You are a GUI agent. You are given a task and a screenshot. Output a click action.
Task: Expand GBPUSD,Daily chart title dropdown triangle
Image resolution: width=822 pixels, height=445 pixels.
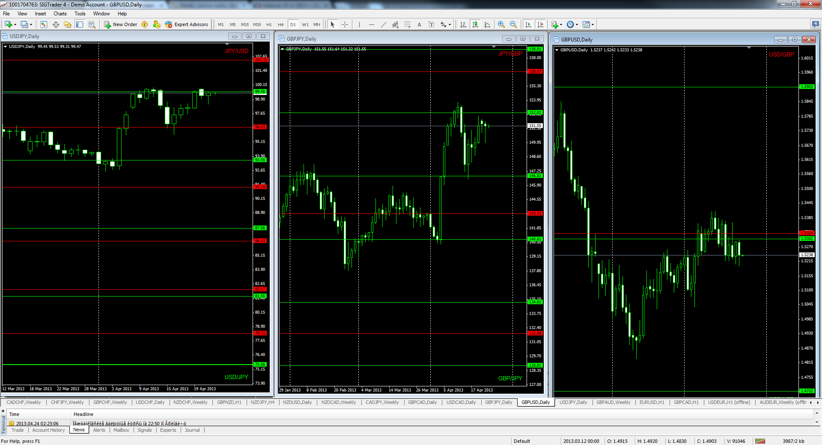(557, 50)
